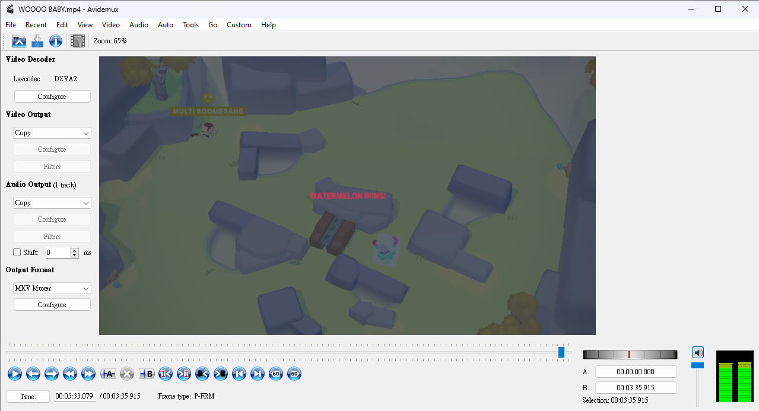Jump to next keyframe with fast-forward icon
Screen dimensions: 759x411
pyautogui.click(x=88, y=374)
